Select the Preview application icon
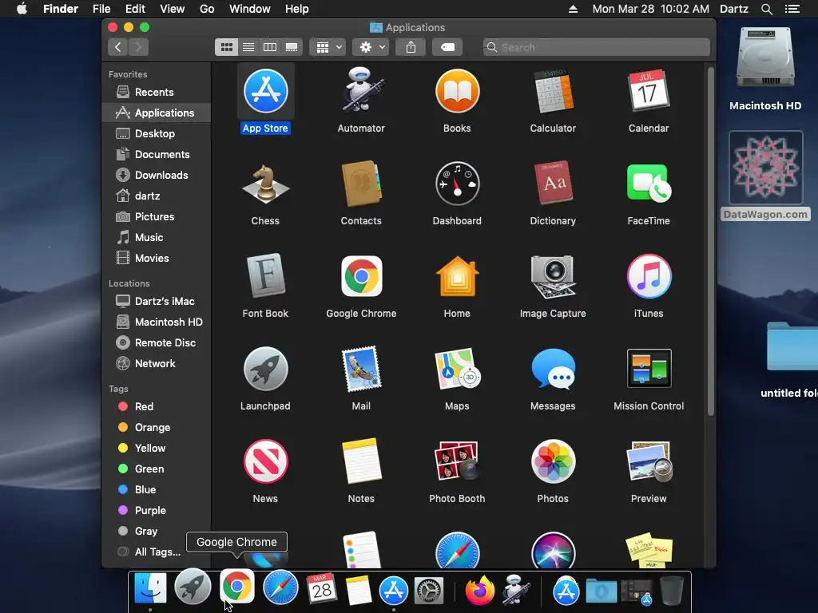 [x=649, y=461]
